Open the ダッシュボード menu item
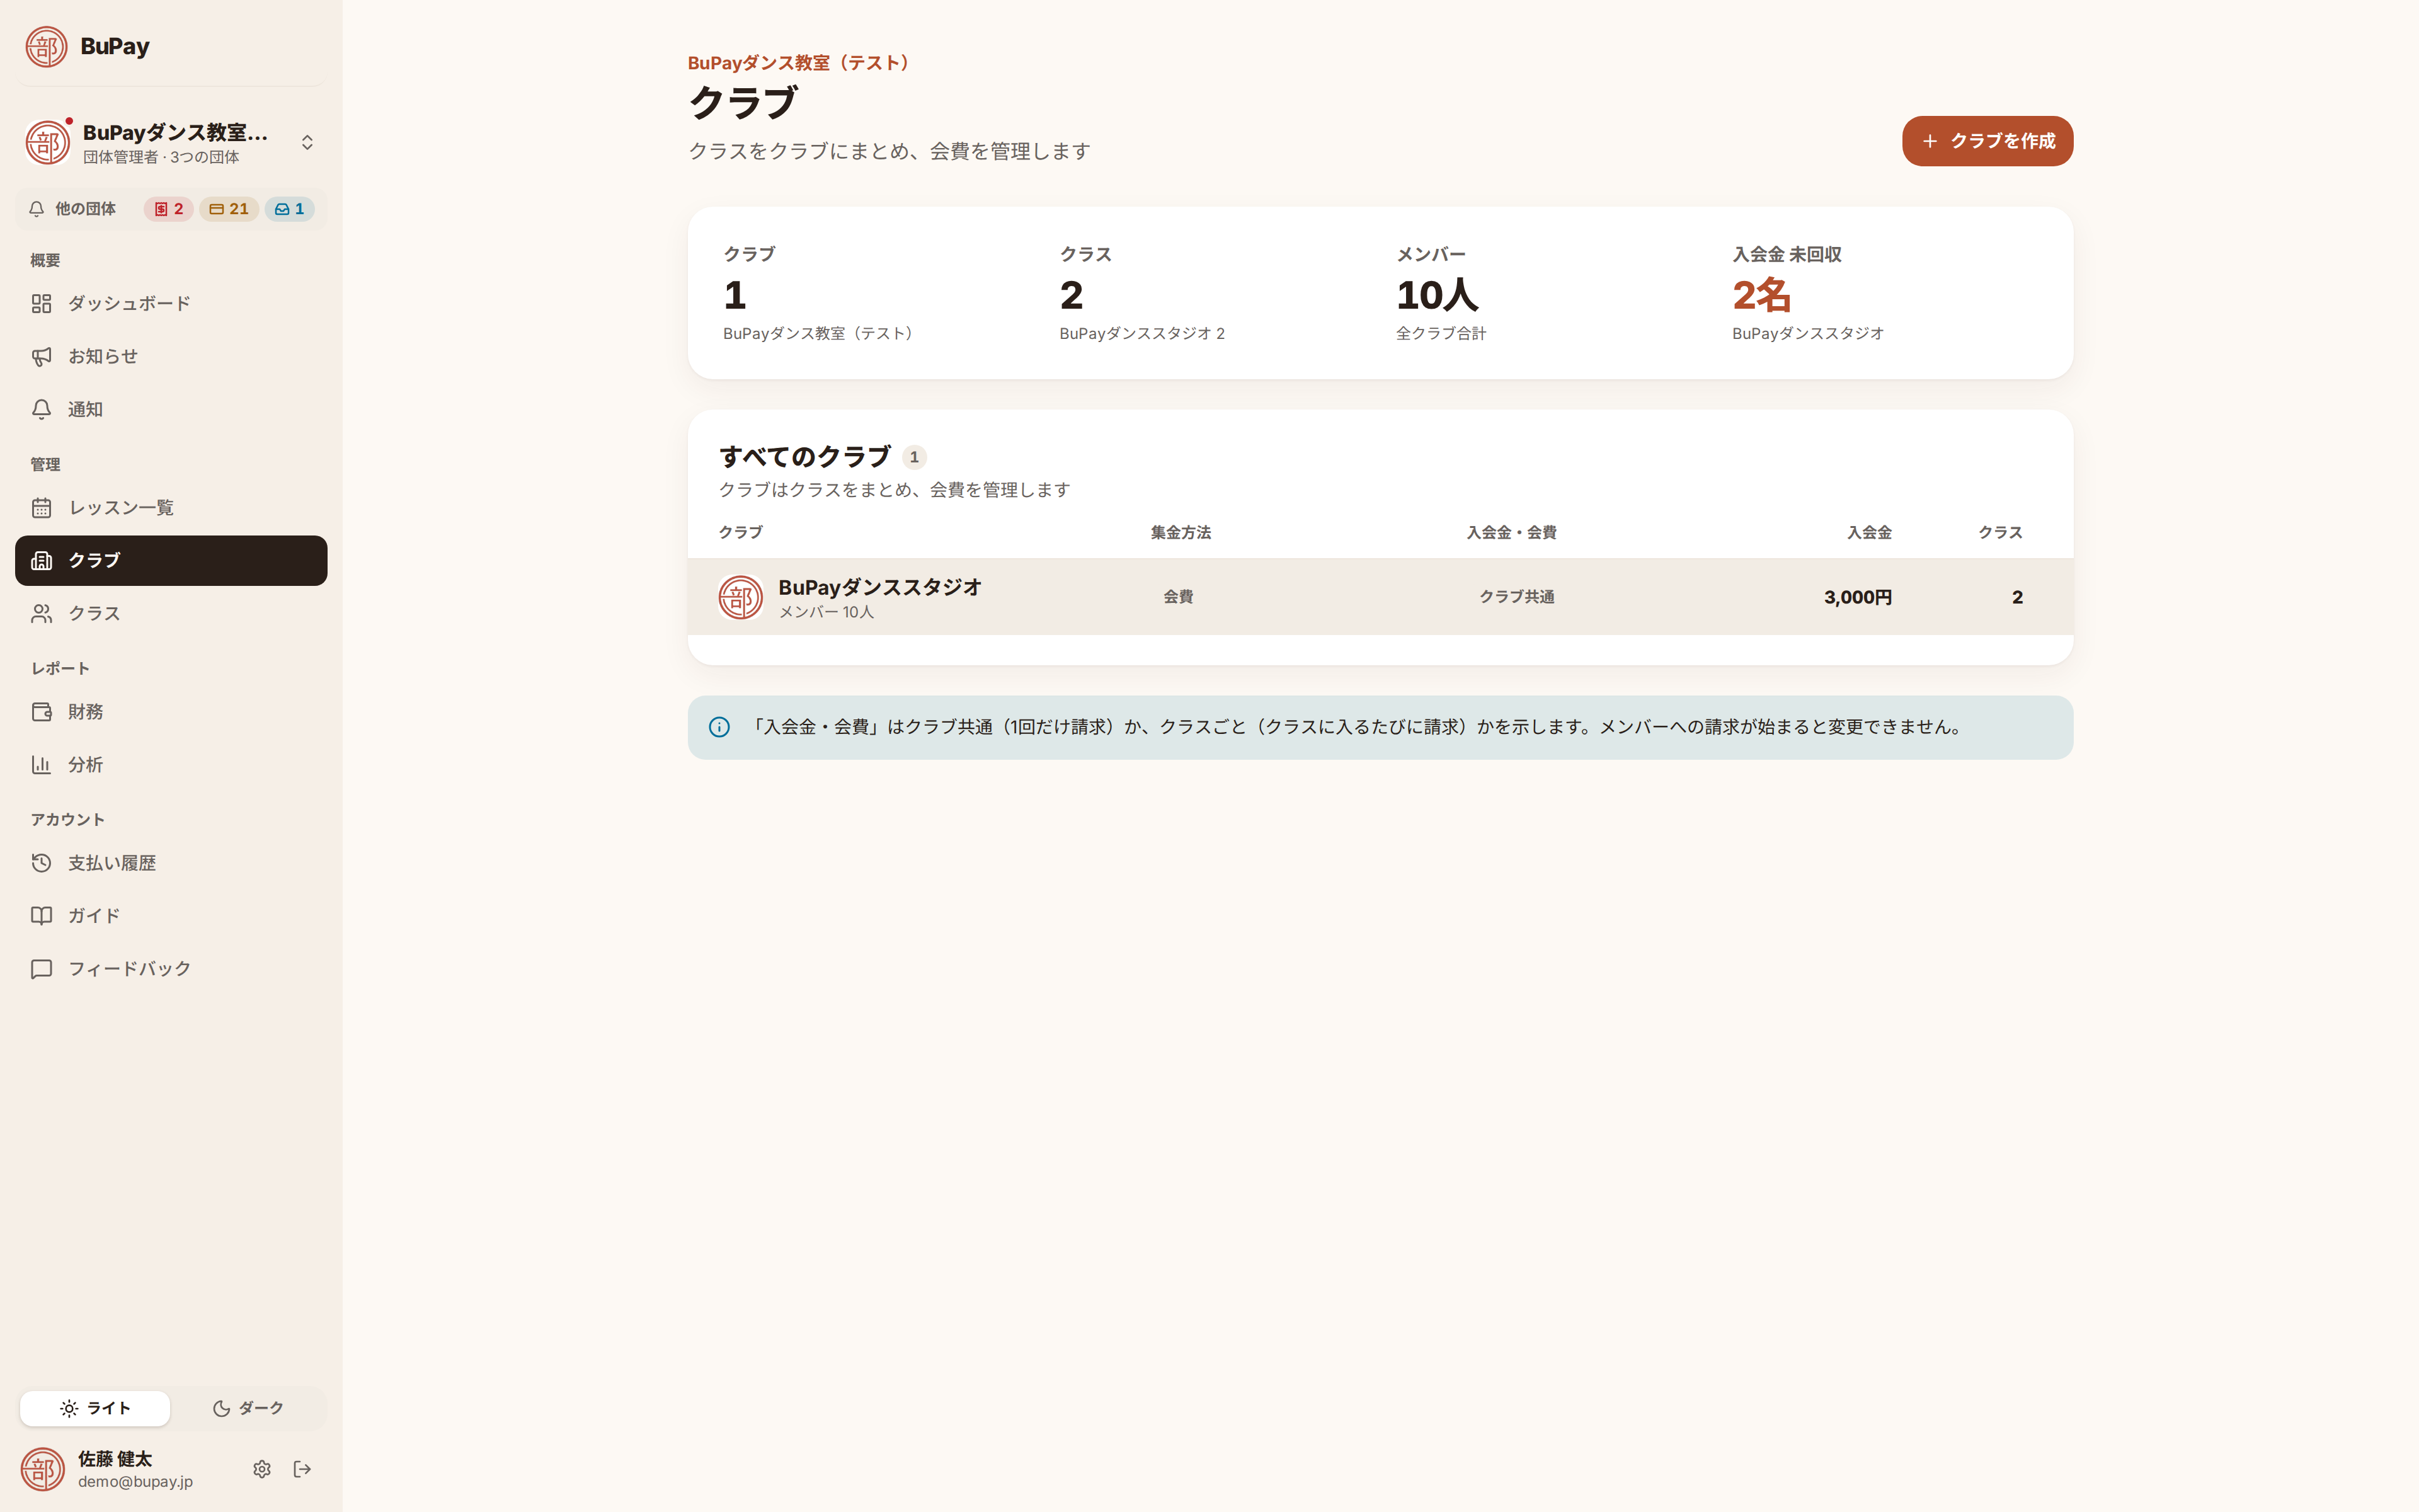Viewport: 2419px width, 1512px height. [x=171, y=303]
